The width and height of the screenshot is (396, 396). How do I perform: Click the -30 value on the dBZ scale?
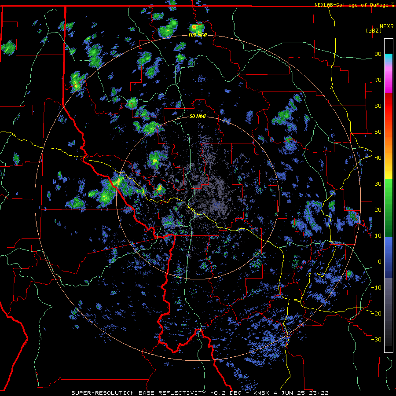pos(376,339)
